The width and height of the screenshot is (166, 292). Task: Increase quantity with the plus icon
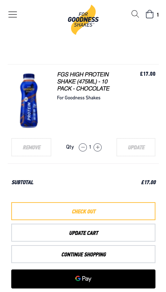pos(97,148)
